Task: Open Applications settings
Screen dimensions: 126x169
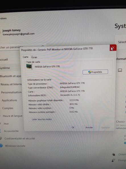Action: point(9,100)
